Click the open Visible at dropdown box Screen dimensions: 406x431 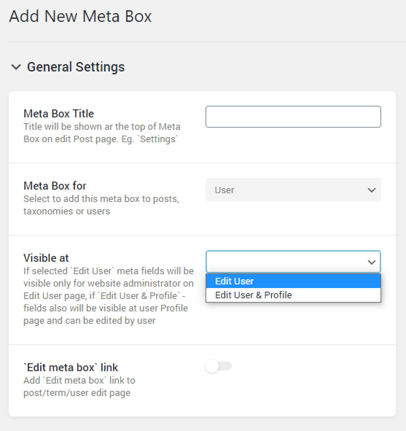293,262
